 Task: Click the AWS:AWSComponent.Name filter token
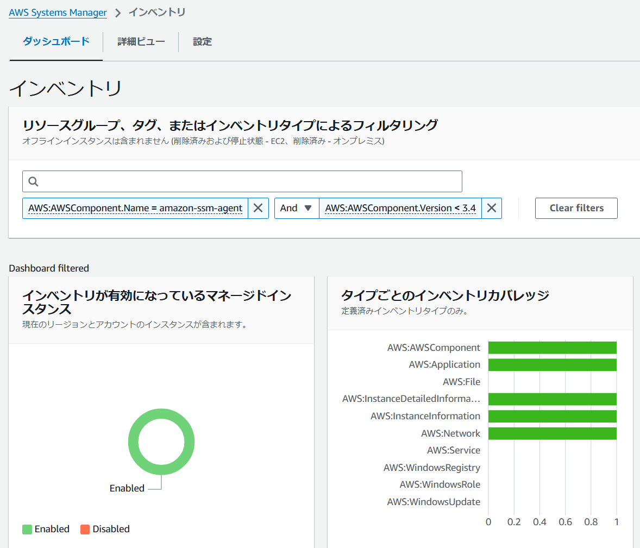tap(135, 208)
